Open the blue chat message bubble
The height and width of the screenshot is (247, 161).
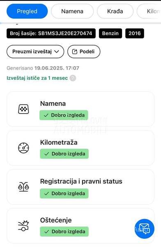tap(145, 229)
